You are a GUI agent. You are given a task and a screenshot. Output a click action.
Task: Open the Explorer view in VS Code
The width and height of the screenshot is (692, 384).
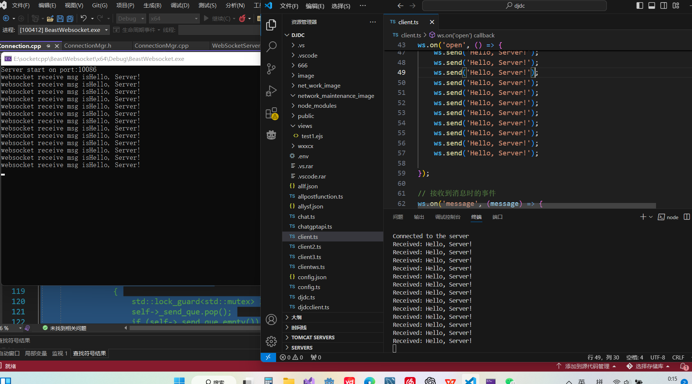click(x=271, y=25)
